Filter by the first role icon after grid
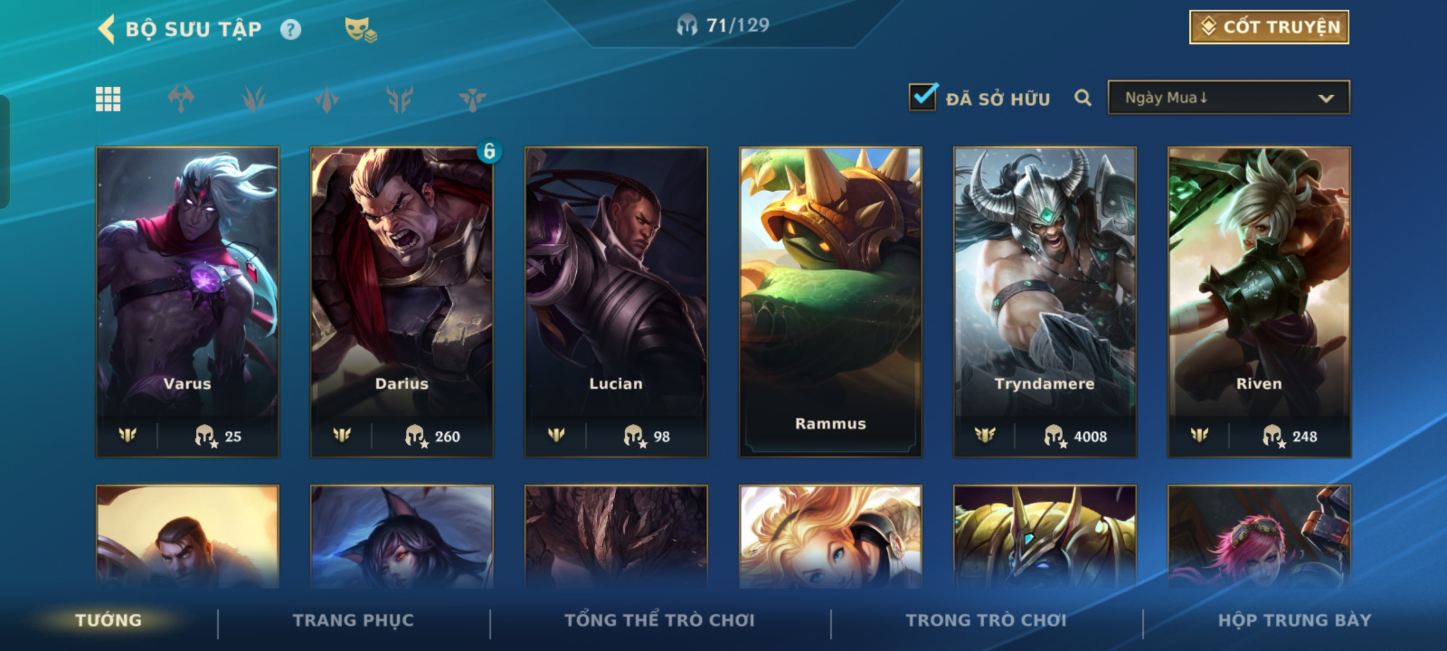Viewport: 1447px width, 651px height. (x=181, y=99)
